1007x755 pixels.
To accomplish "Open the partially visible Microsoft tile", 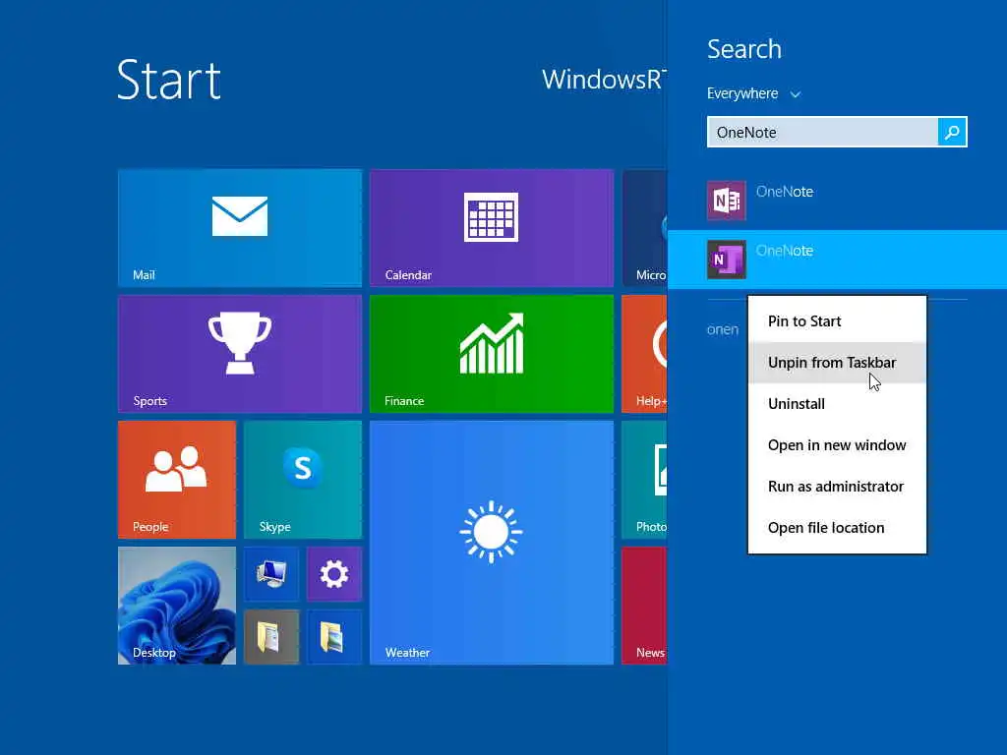I will click(644, 228).
